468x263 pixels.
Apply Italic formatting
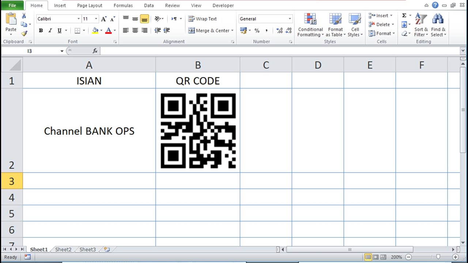[50, 30]
